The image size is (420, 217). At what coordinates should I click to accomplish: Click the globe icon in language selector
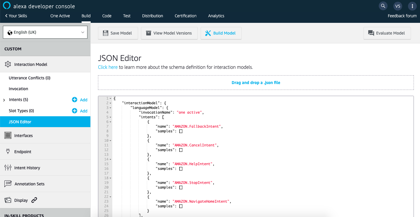(10, 33)
